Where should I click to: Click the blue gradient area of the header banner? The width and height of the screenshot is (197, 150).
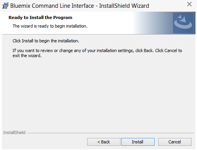(x=153, y=23)
